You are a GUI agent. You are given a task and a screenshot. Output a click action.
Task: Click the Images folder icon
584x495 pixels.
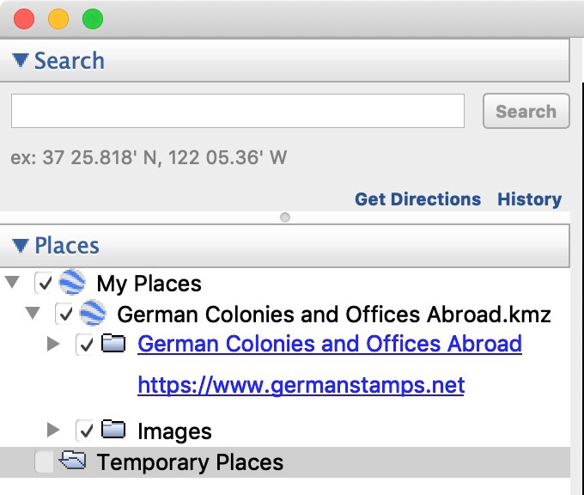pos(114,431)
